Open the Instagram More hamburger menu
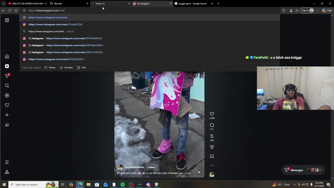 pos(7,162)
